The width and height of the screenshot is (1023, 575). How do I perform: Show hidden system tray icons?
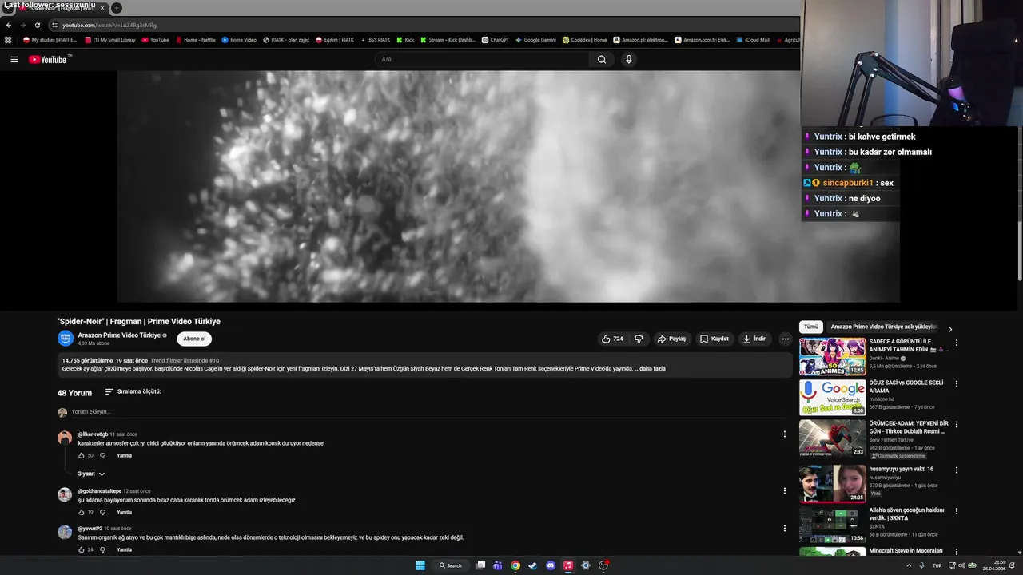tap(909, 565)
